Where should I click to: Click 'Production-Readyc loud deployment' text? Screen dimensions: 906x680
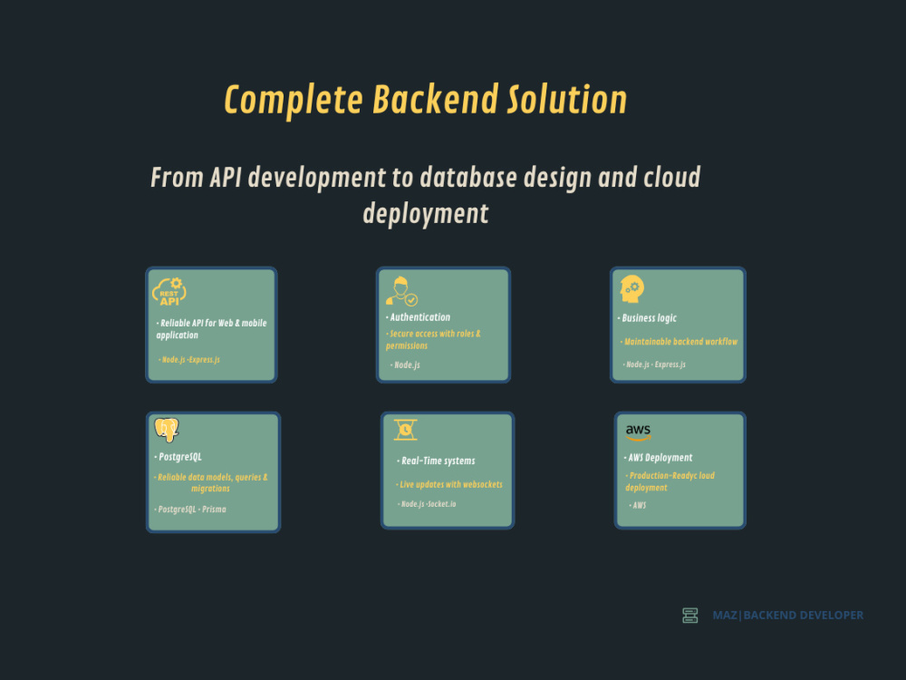click(x=670, y=481)
